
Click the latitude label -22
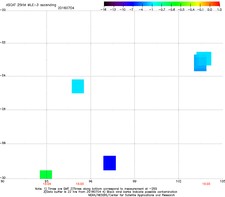[3, 42]
